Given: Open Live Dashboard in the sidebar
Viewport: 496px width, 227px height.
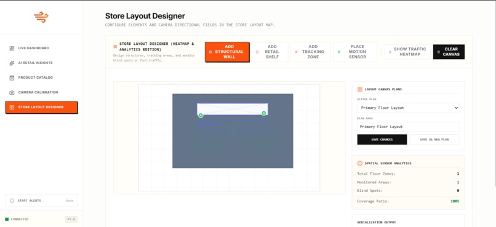Looking at the screenshot, I should pyautogui.click(x=41, y=48).
